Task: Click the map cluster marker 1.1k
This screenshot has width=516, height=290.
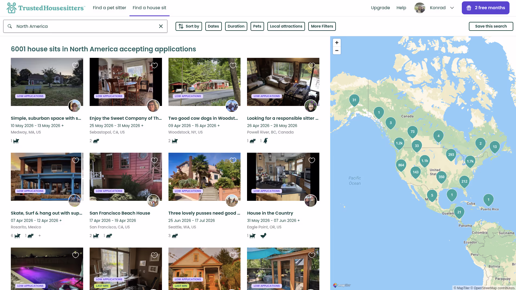Action: [x=425, y=161]
